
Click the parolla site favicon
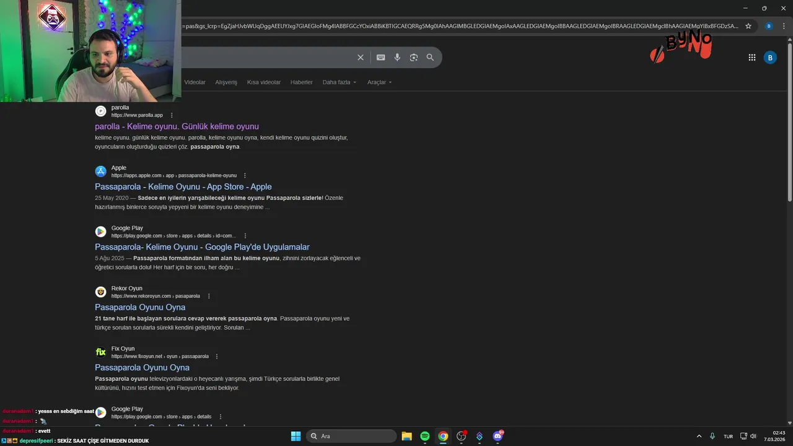pos(100,111)
